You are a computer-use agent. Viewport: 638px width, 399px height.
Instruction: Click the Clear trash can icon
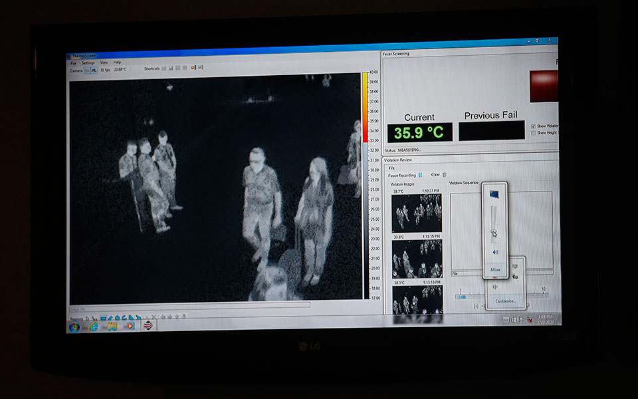pyautogui.click(x=445, y=175)
